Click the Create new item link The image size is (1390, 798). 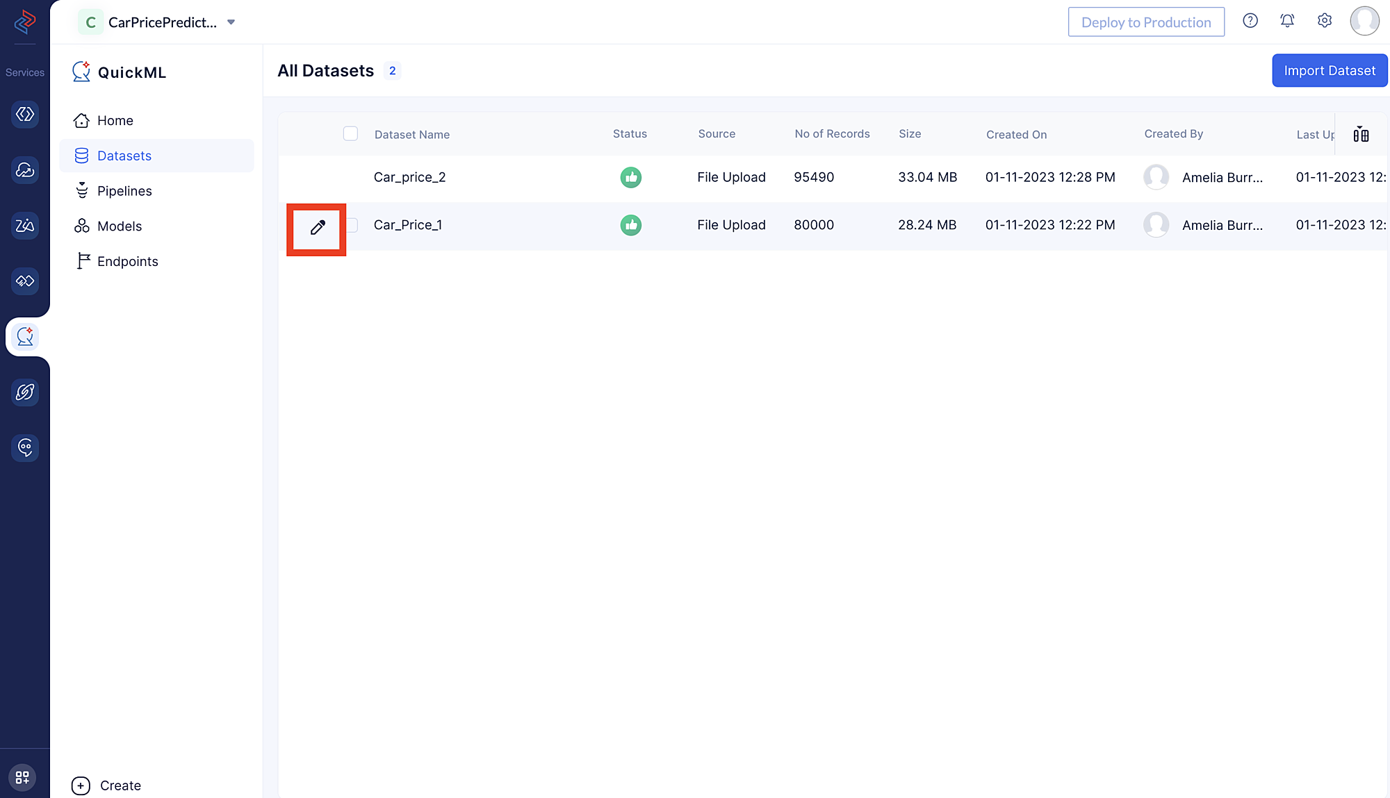point(108,785)
